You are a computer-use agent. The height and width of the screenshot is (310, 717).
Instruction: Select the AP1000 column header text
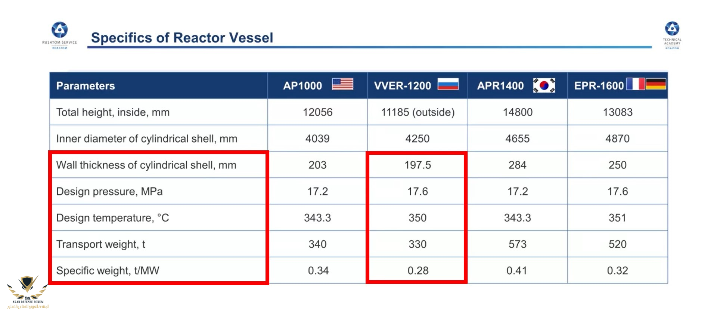coord(302,86)
